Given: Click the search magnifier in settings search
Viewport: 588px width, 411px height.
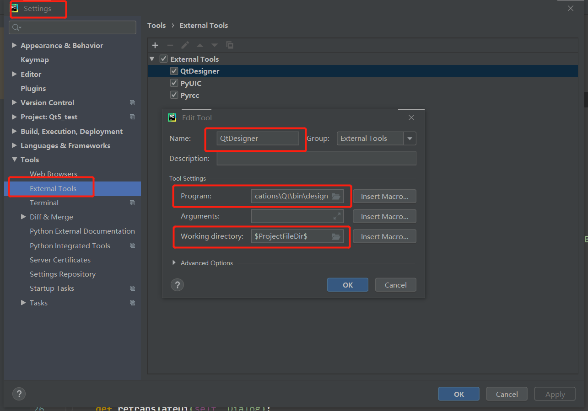Looking at the screenshot, I should [x=16, y=27].
